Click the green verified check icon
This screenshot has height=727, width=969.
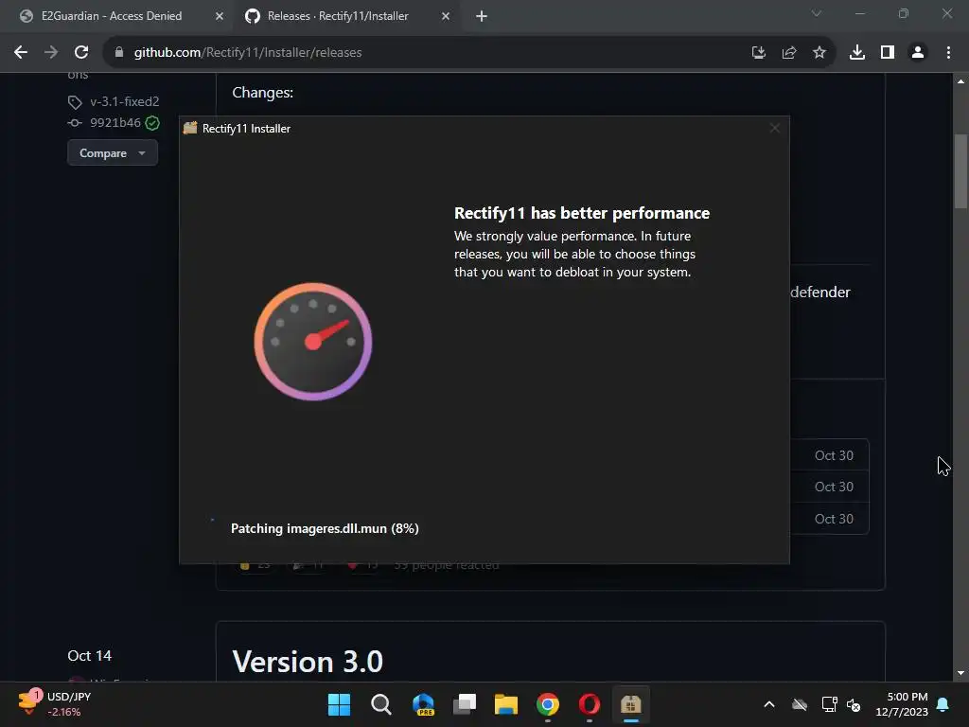[x=152, y=123]
